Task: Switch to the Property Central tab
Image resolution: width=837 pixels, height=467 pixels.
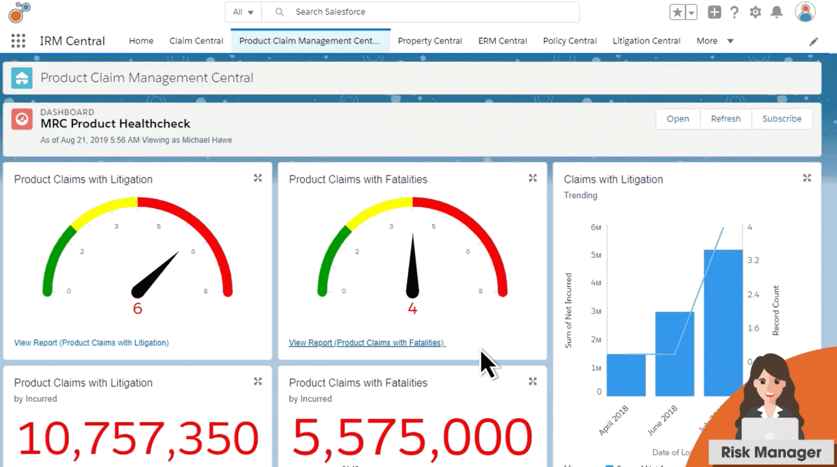Action: tap(430, 41)
